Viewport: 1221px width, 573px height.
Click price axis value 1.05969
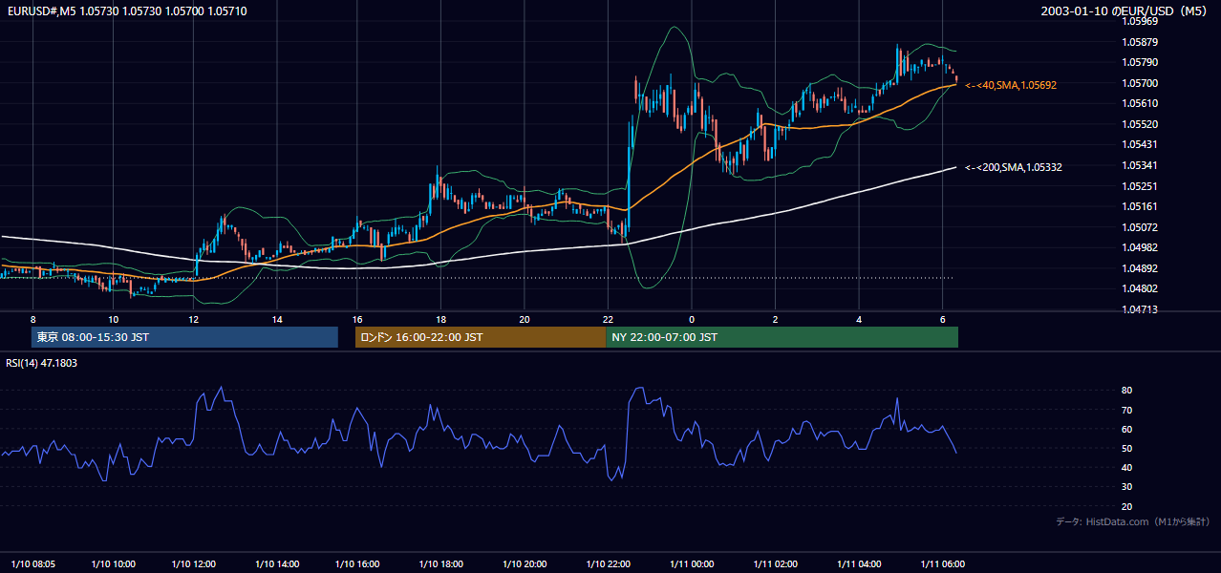click(1140, 21)
